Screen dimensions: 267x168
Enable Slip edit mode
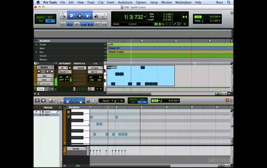[41, 21]
